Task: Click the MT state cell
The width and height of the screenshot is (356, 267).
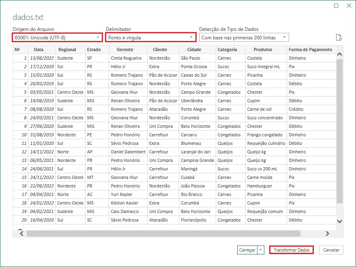Action: [x=97, y=177]
